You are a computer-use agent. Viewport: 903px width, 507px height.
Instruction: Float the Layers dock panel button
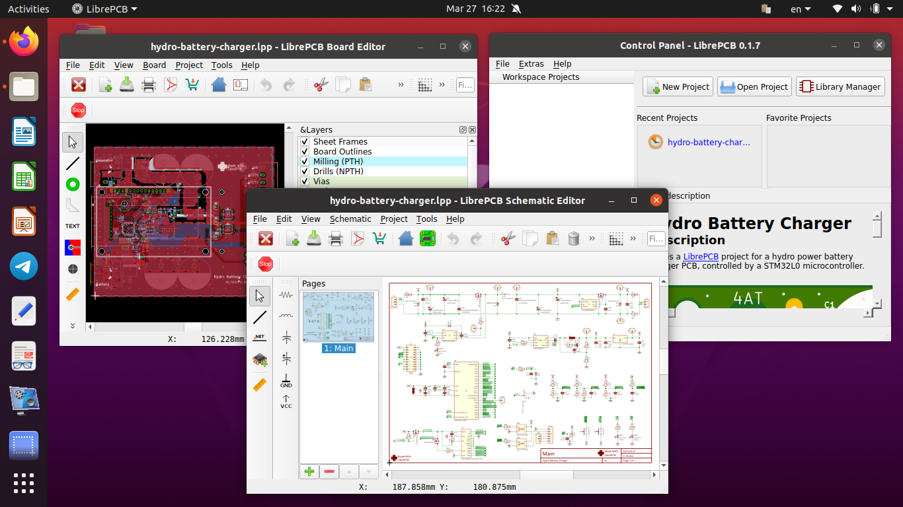pos(463,130)
